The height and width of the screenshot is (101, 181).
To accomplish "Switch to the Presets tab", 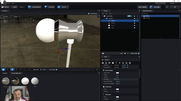I will click(5, 73).
